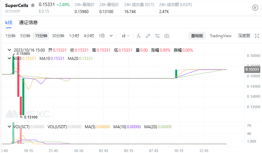Select the 15分钟 interval
Viewport: 262px width, 153px height.
(41, 36)
